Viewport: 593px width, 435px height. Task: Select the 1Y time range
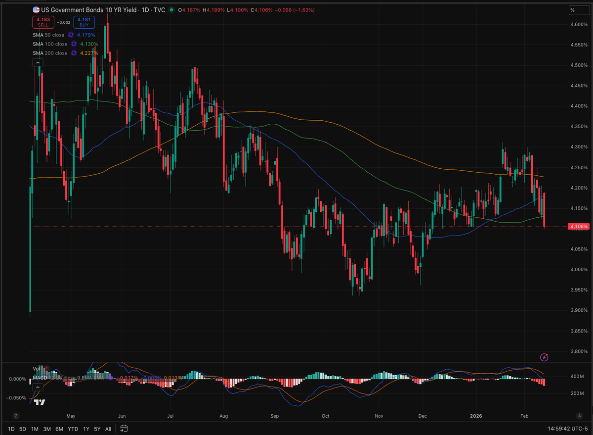[x=86, y=429]
